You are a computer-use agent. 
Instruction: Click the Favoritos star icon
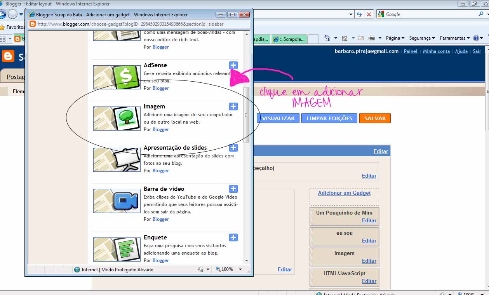click(x=3, y=27)
